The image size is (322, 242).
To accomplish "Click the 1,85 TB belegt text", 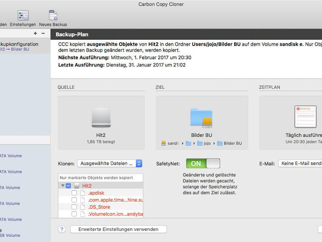I will (101, 142).
